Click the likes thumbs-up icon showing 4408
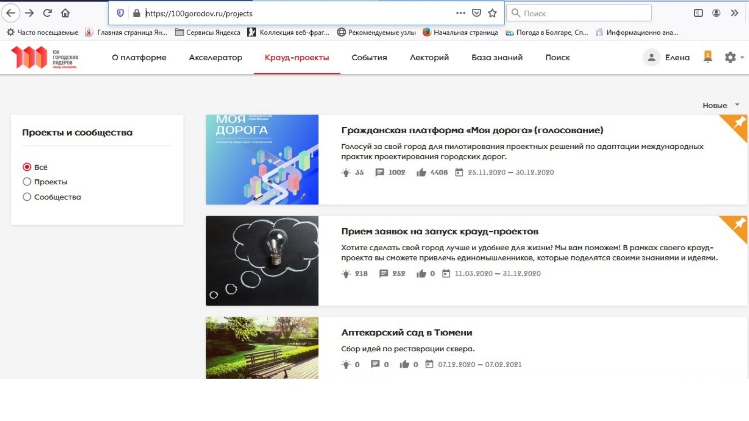 click(x=421, y=173)
